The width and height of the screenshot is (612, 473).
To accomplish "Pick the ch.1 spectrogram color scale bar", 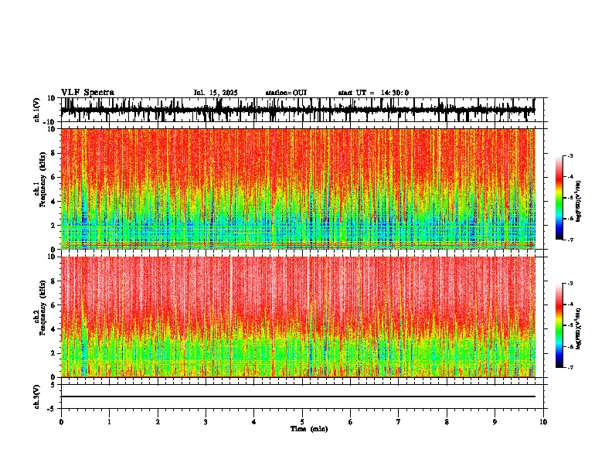I will point(559,198).
